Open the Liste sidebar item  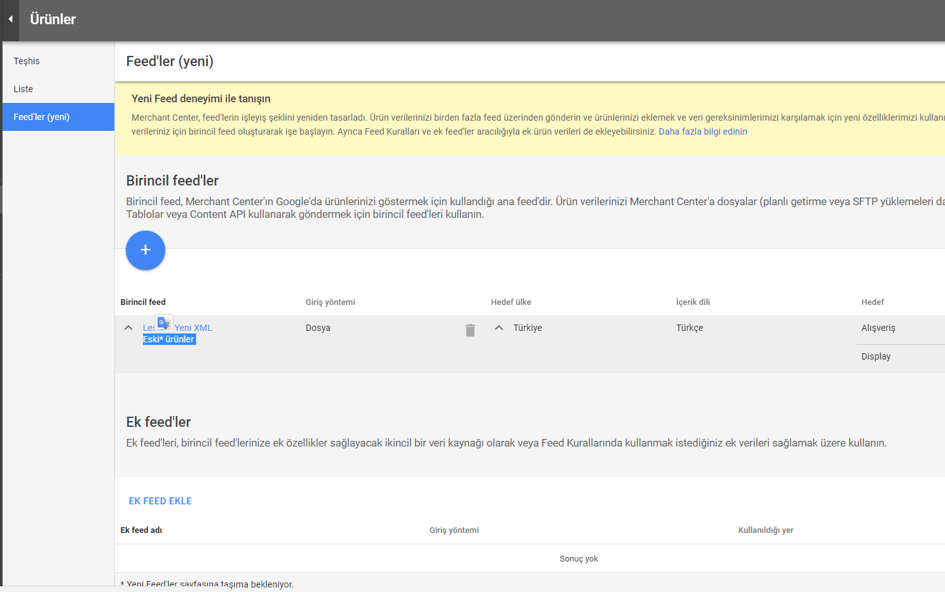click(x=24, y=89)
